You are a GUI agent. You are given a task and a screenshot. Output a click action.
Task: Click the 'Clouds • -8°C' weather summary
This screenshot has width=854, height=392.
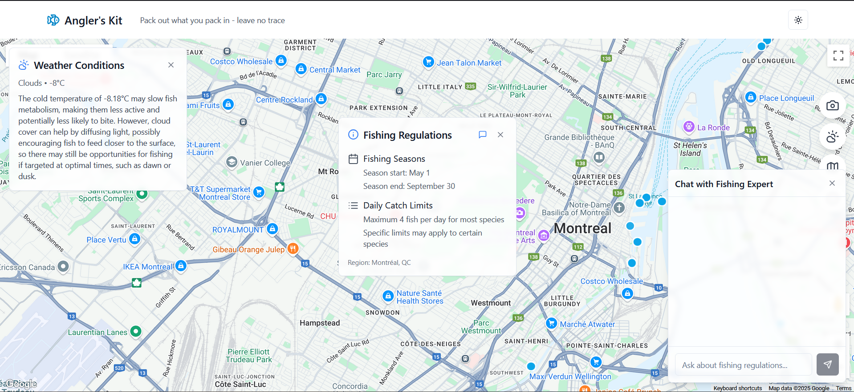41,83
